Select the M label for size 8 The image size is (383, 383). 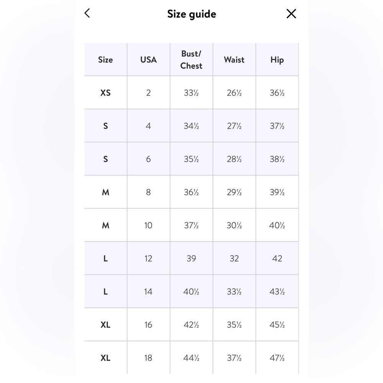pyautogui.click(x=106, y=192)
